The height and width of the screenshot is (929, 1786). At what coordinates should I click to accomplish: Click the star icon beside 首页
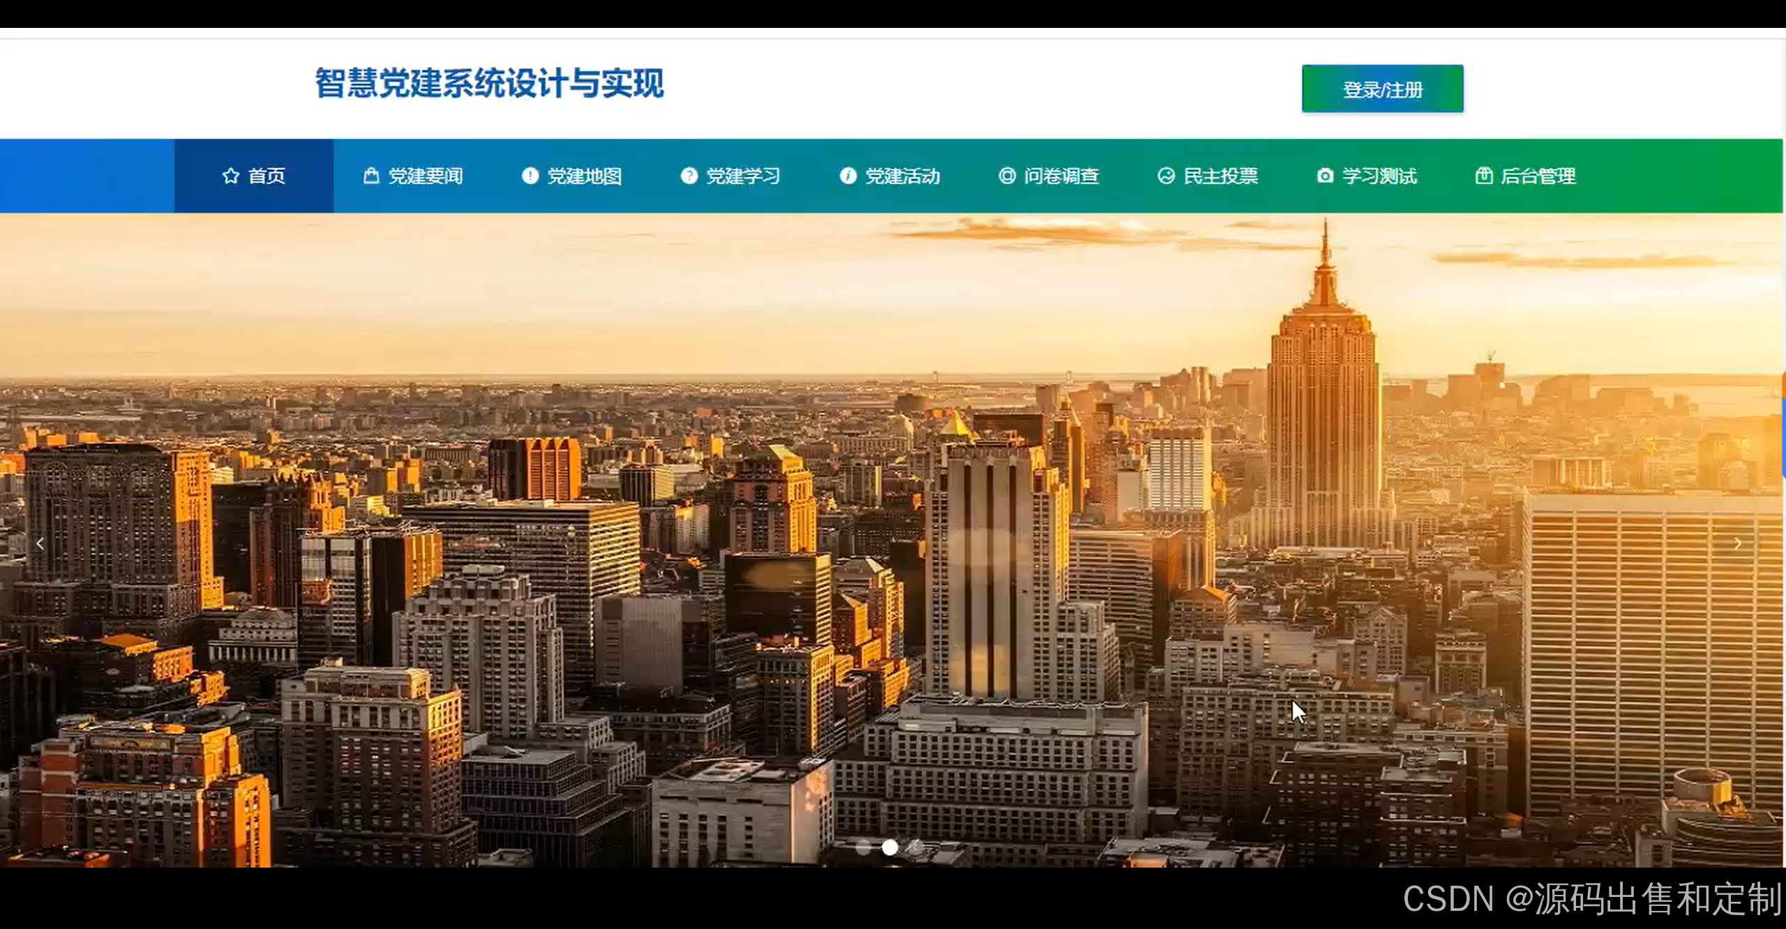(x=230, y=176)
